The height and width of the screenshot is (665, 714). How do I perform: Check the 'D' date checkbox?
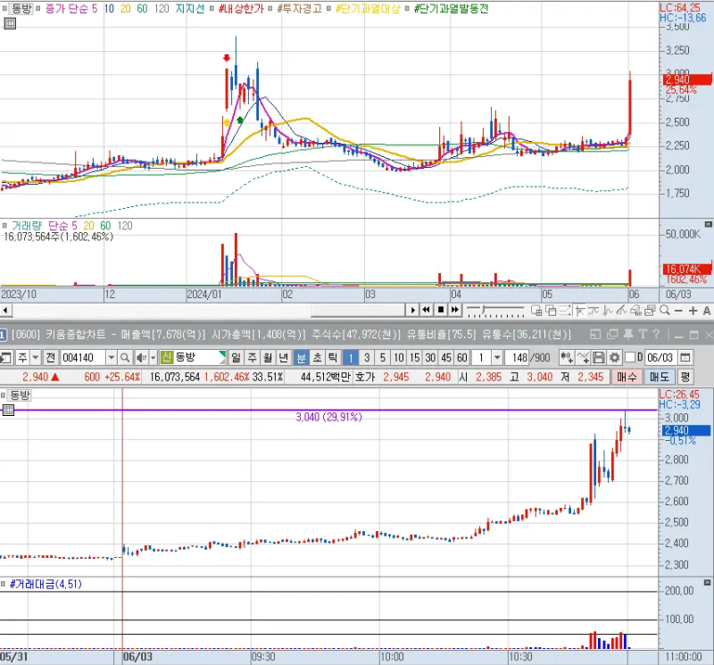[x=630, y=358]
